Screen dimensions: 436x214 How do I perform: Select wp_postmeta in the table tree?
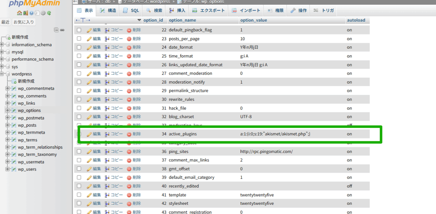pyautogui.click(x=31, y=118)
